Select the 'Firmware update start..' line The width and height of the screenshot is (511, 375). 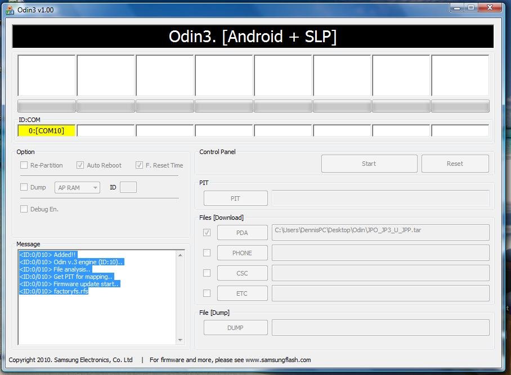pos(69,284)
